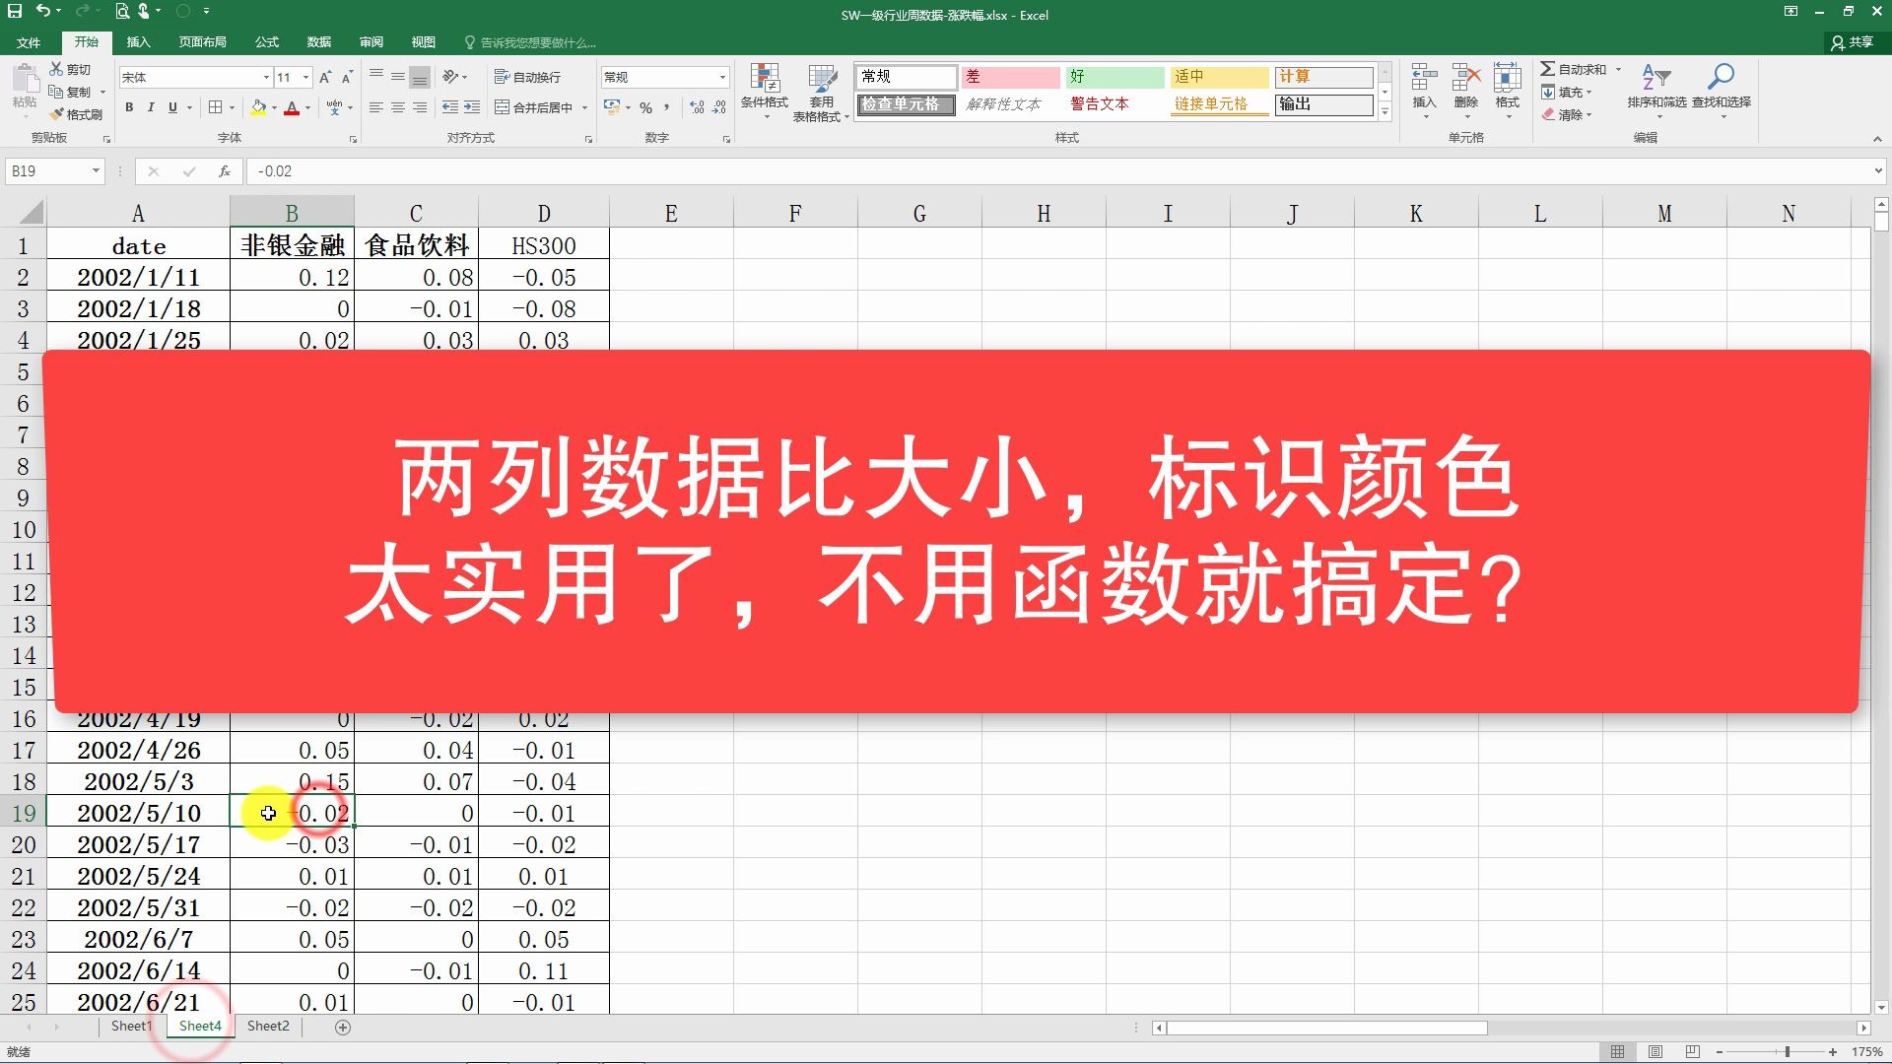This screenshot has width=1892, height=1064.
Task: Toggle Bold formatting
Action: [x=129, y=107]
